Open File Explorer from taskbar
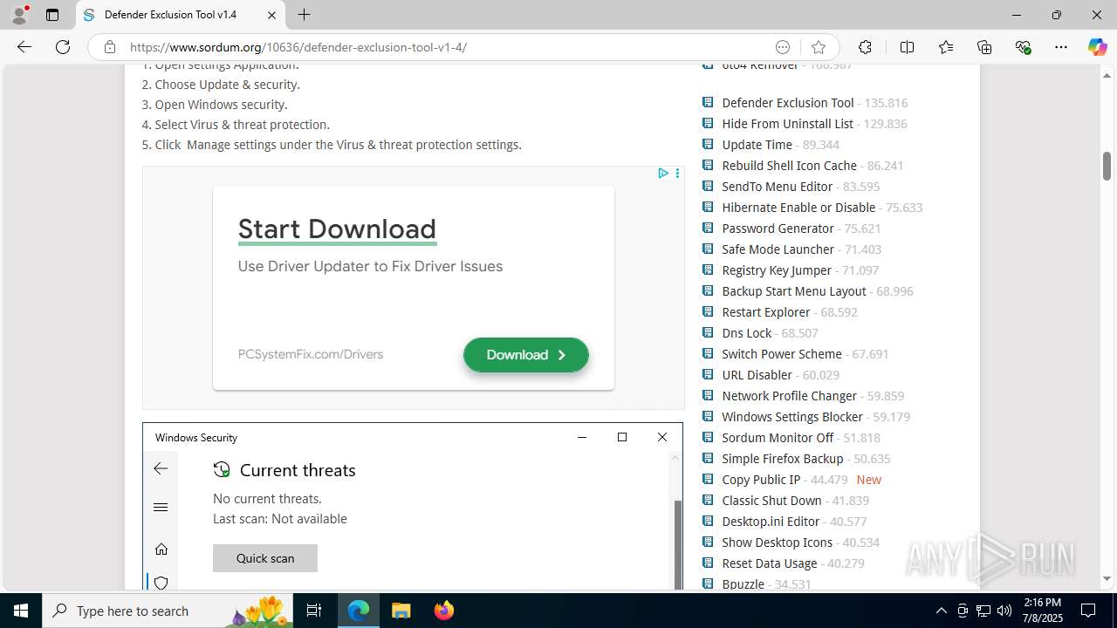The width and height of the screenshot is (1117, 628). tap(401, 611)
